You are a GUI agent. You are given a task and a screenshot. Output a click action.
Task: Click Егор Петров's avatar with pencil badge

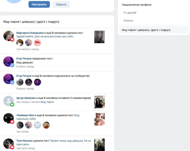(9, 61)
